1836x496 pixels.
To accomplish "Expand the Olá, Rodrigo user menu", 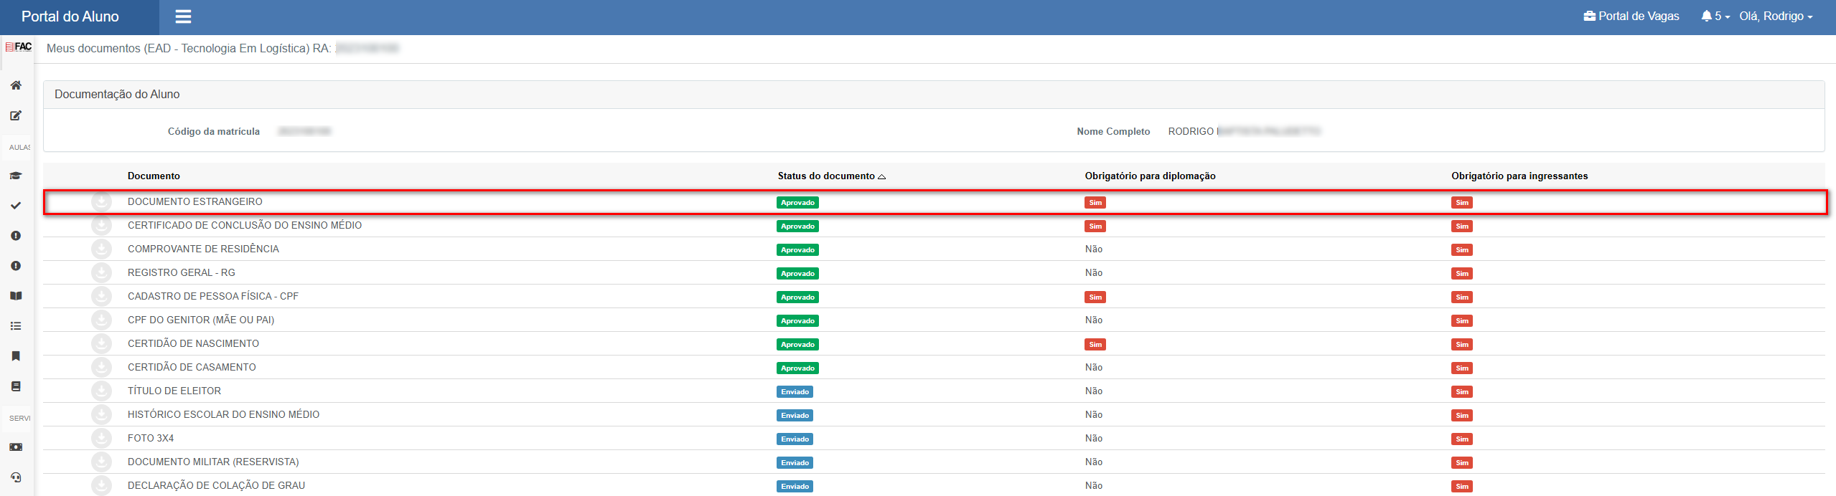I will click(x=1776, y=16).
